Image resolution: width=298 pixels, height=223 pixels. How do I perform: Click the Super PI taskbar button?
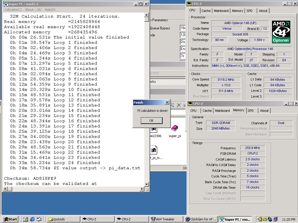[x=235, y=219]
